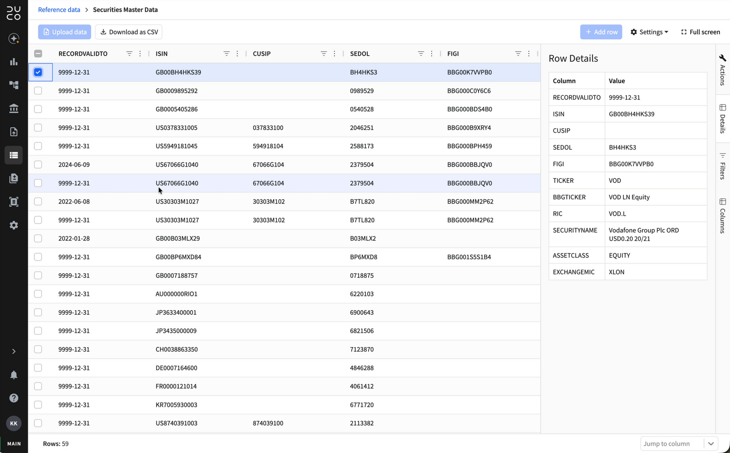Open SEDOL column options menu
730x453 pixels.
[x=432, y=53]
